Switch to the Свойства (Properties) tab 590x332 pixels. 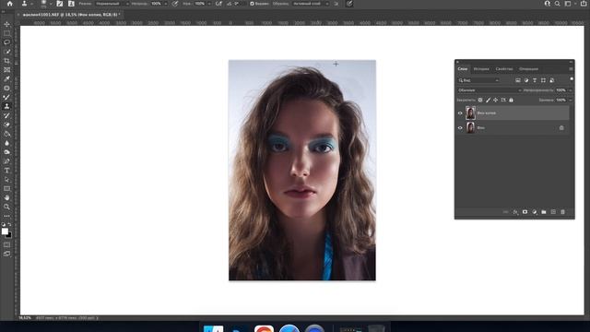coord(504,69)
